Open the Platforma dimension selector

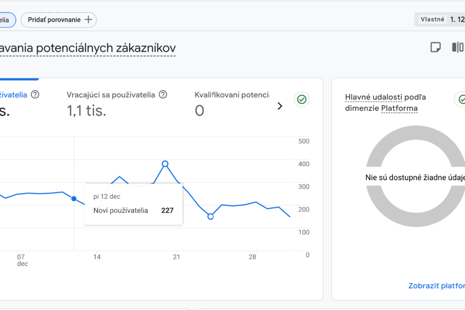[399, 108]
